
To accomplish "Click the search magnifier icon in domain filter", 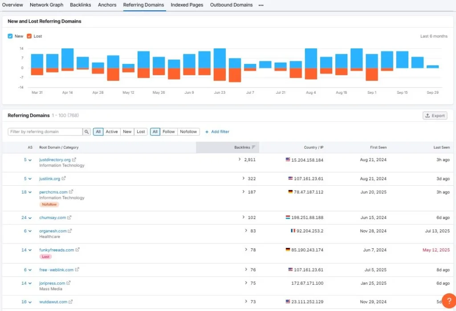I will tap(86, 132).
